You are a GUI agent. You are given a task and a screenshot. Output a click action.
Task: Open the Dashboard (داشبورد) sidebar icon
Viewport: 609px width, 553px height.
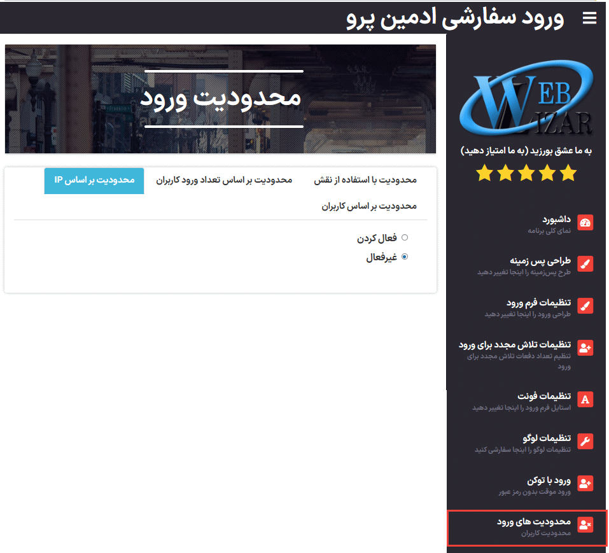[x=585, y=222]
